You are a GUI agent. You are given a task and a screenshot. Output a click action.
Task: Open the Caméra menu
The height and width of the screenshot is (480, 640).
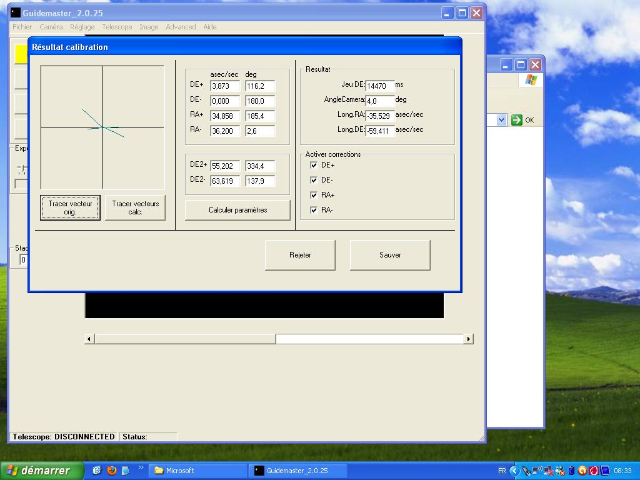point(51,27)
